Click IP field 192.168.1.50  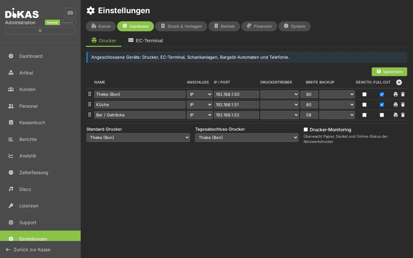(237, 94)
